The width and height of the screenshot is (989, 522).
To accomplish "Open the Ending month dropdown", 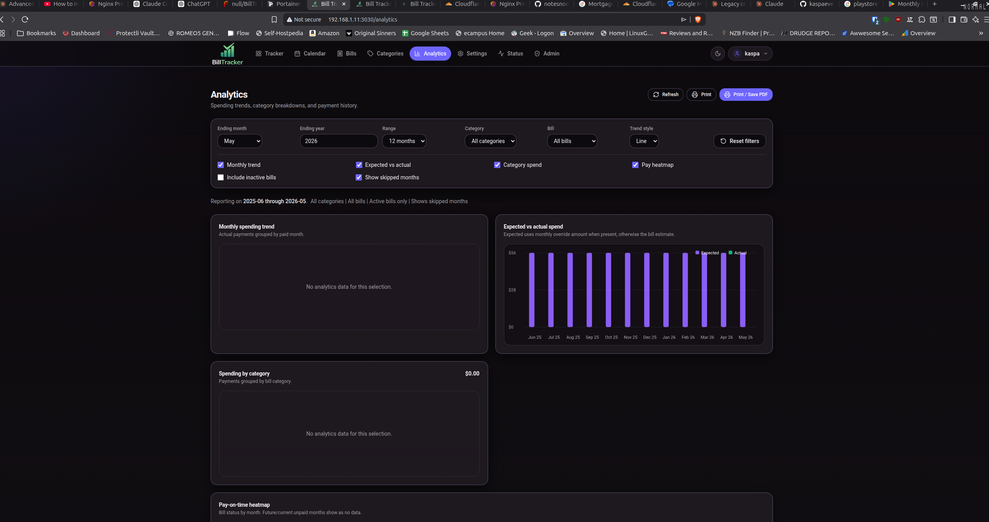I will point(239,141).
